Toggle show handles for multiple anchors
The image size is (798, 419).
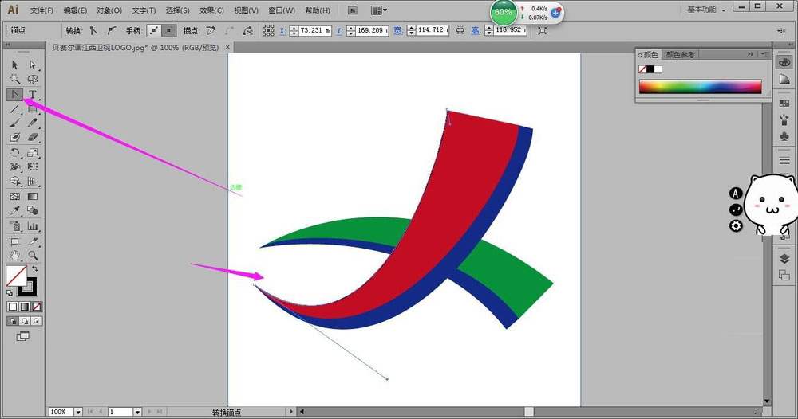click(154, 30)
